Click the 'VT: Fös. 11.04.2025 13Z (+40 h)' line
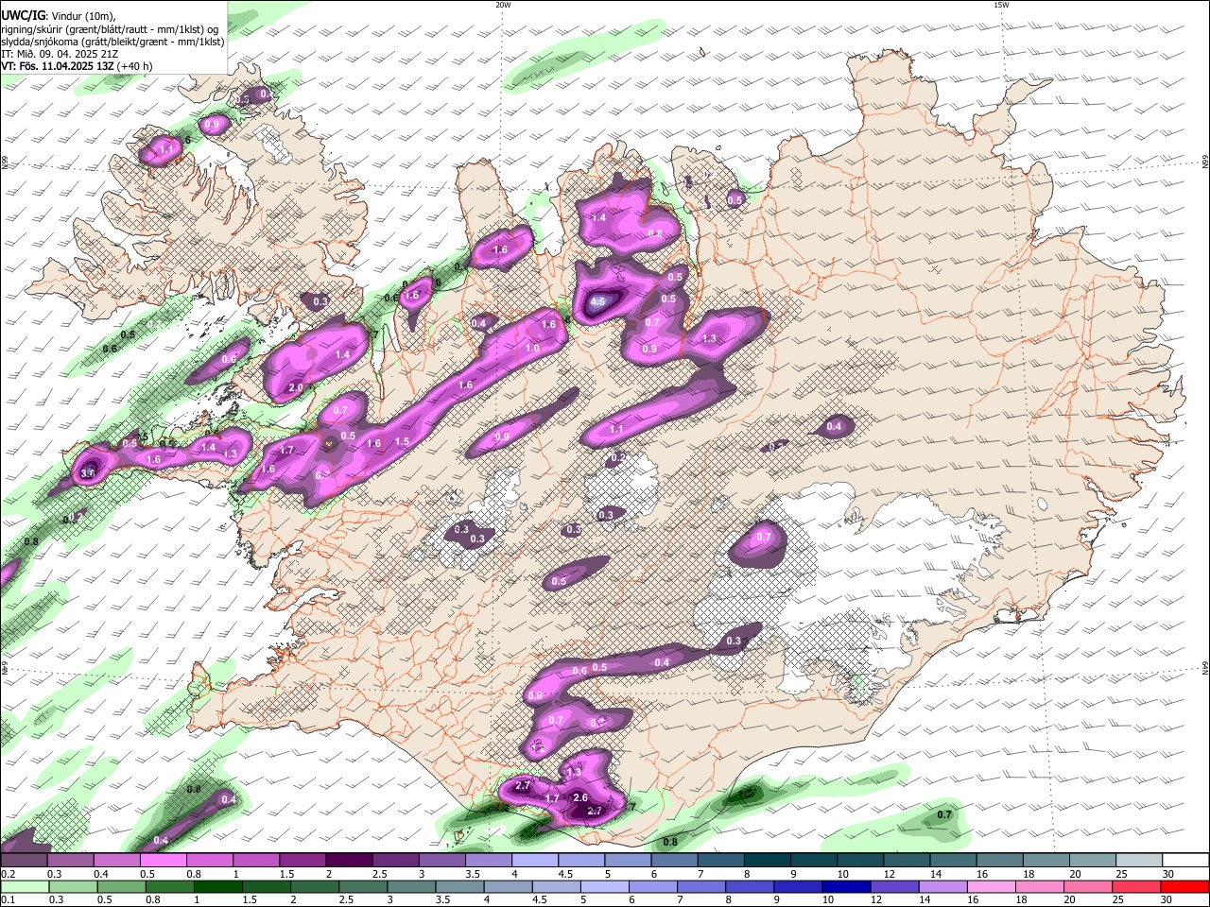The height and width of the screenshot is (907, 1210). point(77,66)
